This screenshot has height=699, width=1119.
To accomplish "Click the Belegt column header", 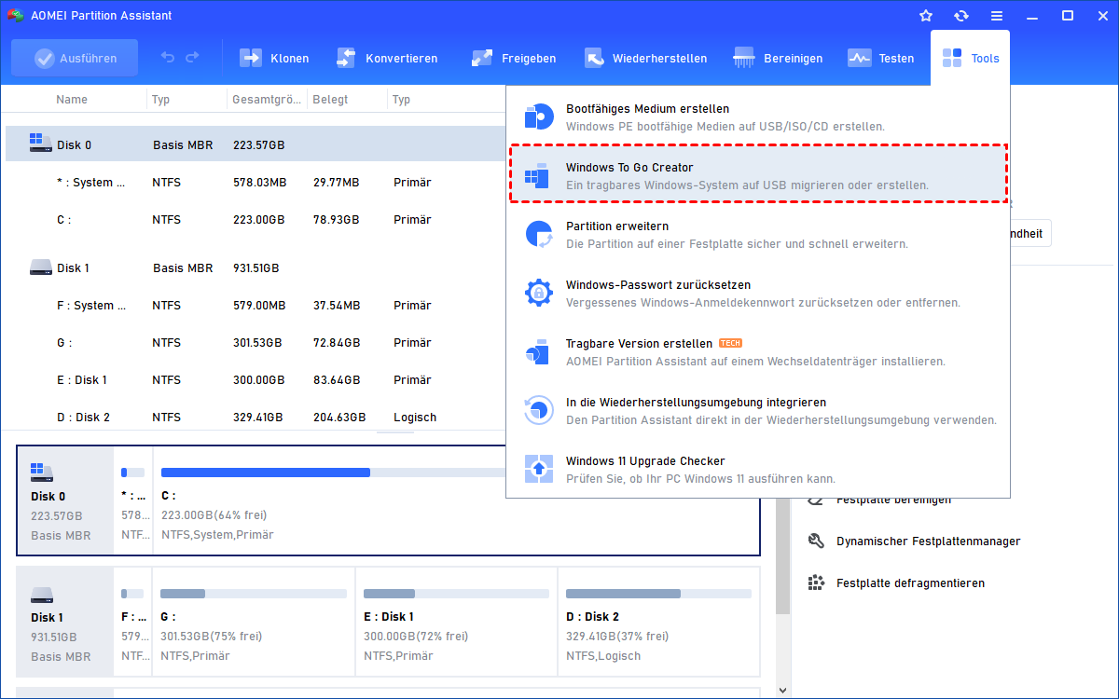I will coord(330,99).
